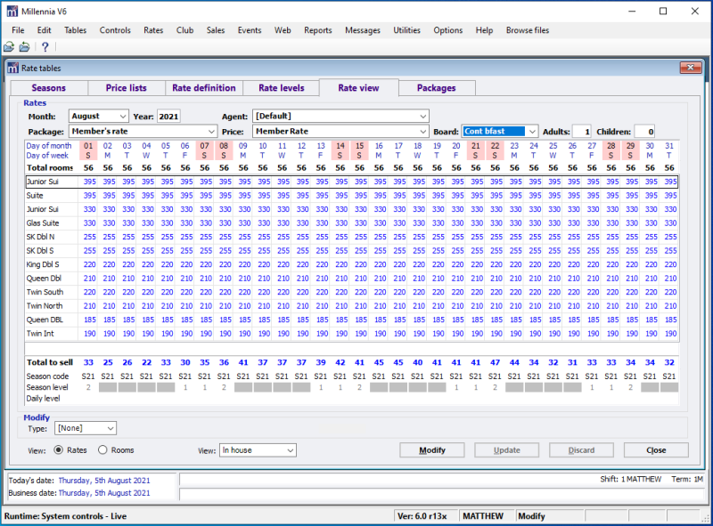The height and width of the screenshot is (526, 713).
Task: Click the Rate tables window icon
Action: [x=12, y=68]
